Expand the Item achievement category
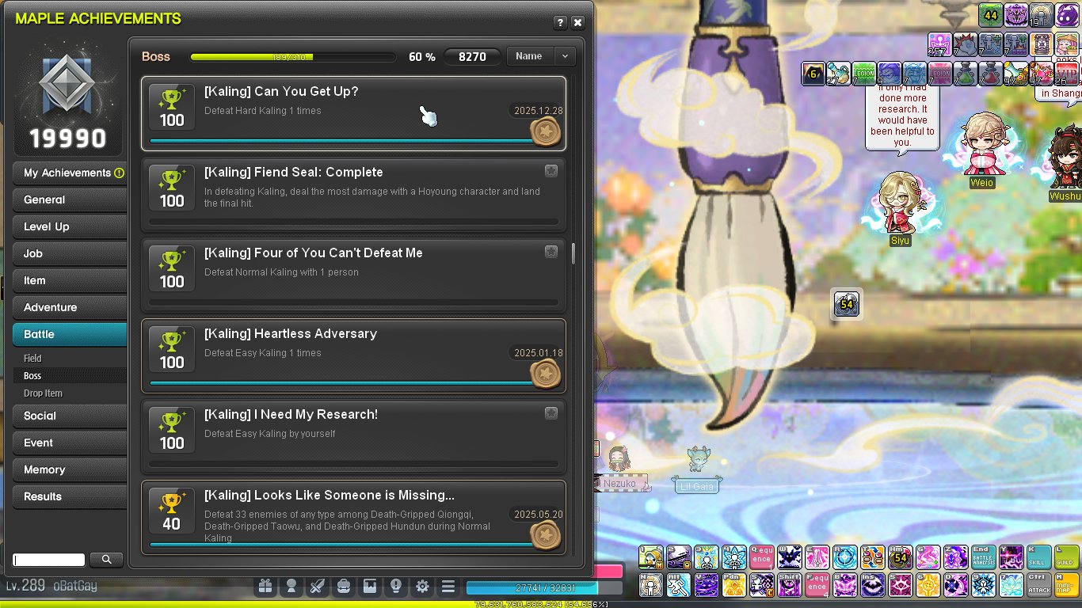Viewport: 1082px width, 608px height. (70, 280)
